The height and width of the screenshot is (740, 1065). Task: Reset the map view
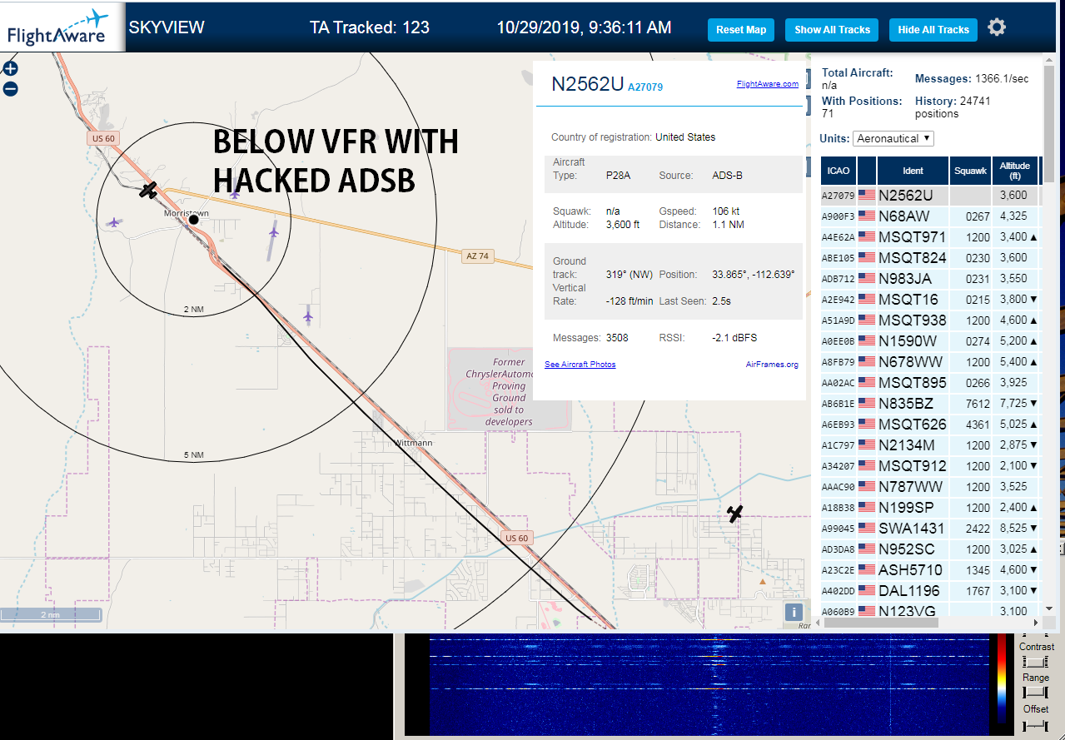pyautogui.click(x=741, y=29)
